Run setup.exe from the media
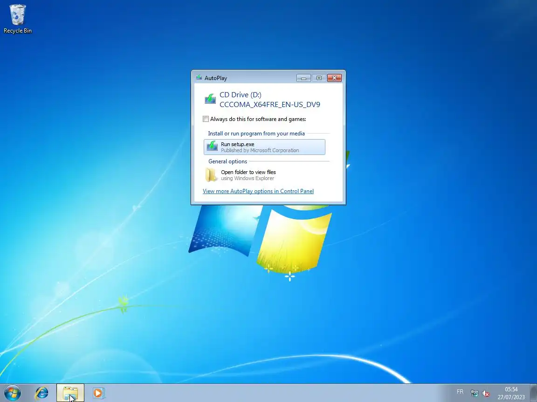Screen dimensions: 537x402 click(x=264, y=147)
